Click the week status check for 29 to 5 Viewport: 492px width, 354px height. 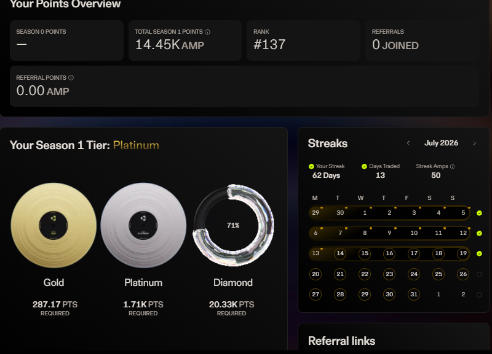click(479, 213)
